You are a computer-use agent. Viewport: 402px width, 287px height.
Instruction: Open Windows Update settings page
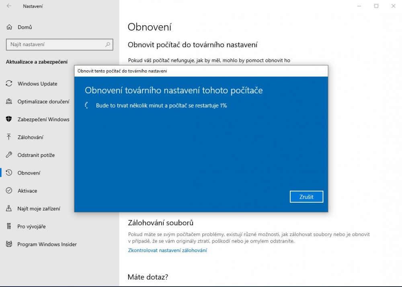37,83
